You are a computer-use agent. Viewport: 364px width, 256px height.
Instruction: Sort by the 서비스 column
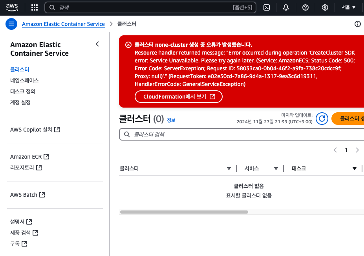coord(276,168)
